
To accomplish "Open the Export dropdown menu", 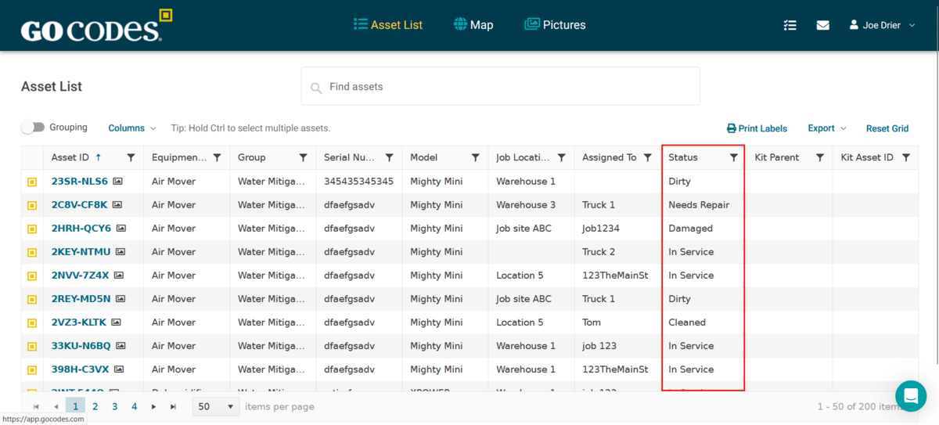I will click(826, 128).
